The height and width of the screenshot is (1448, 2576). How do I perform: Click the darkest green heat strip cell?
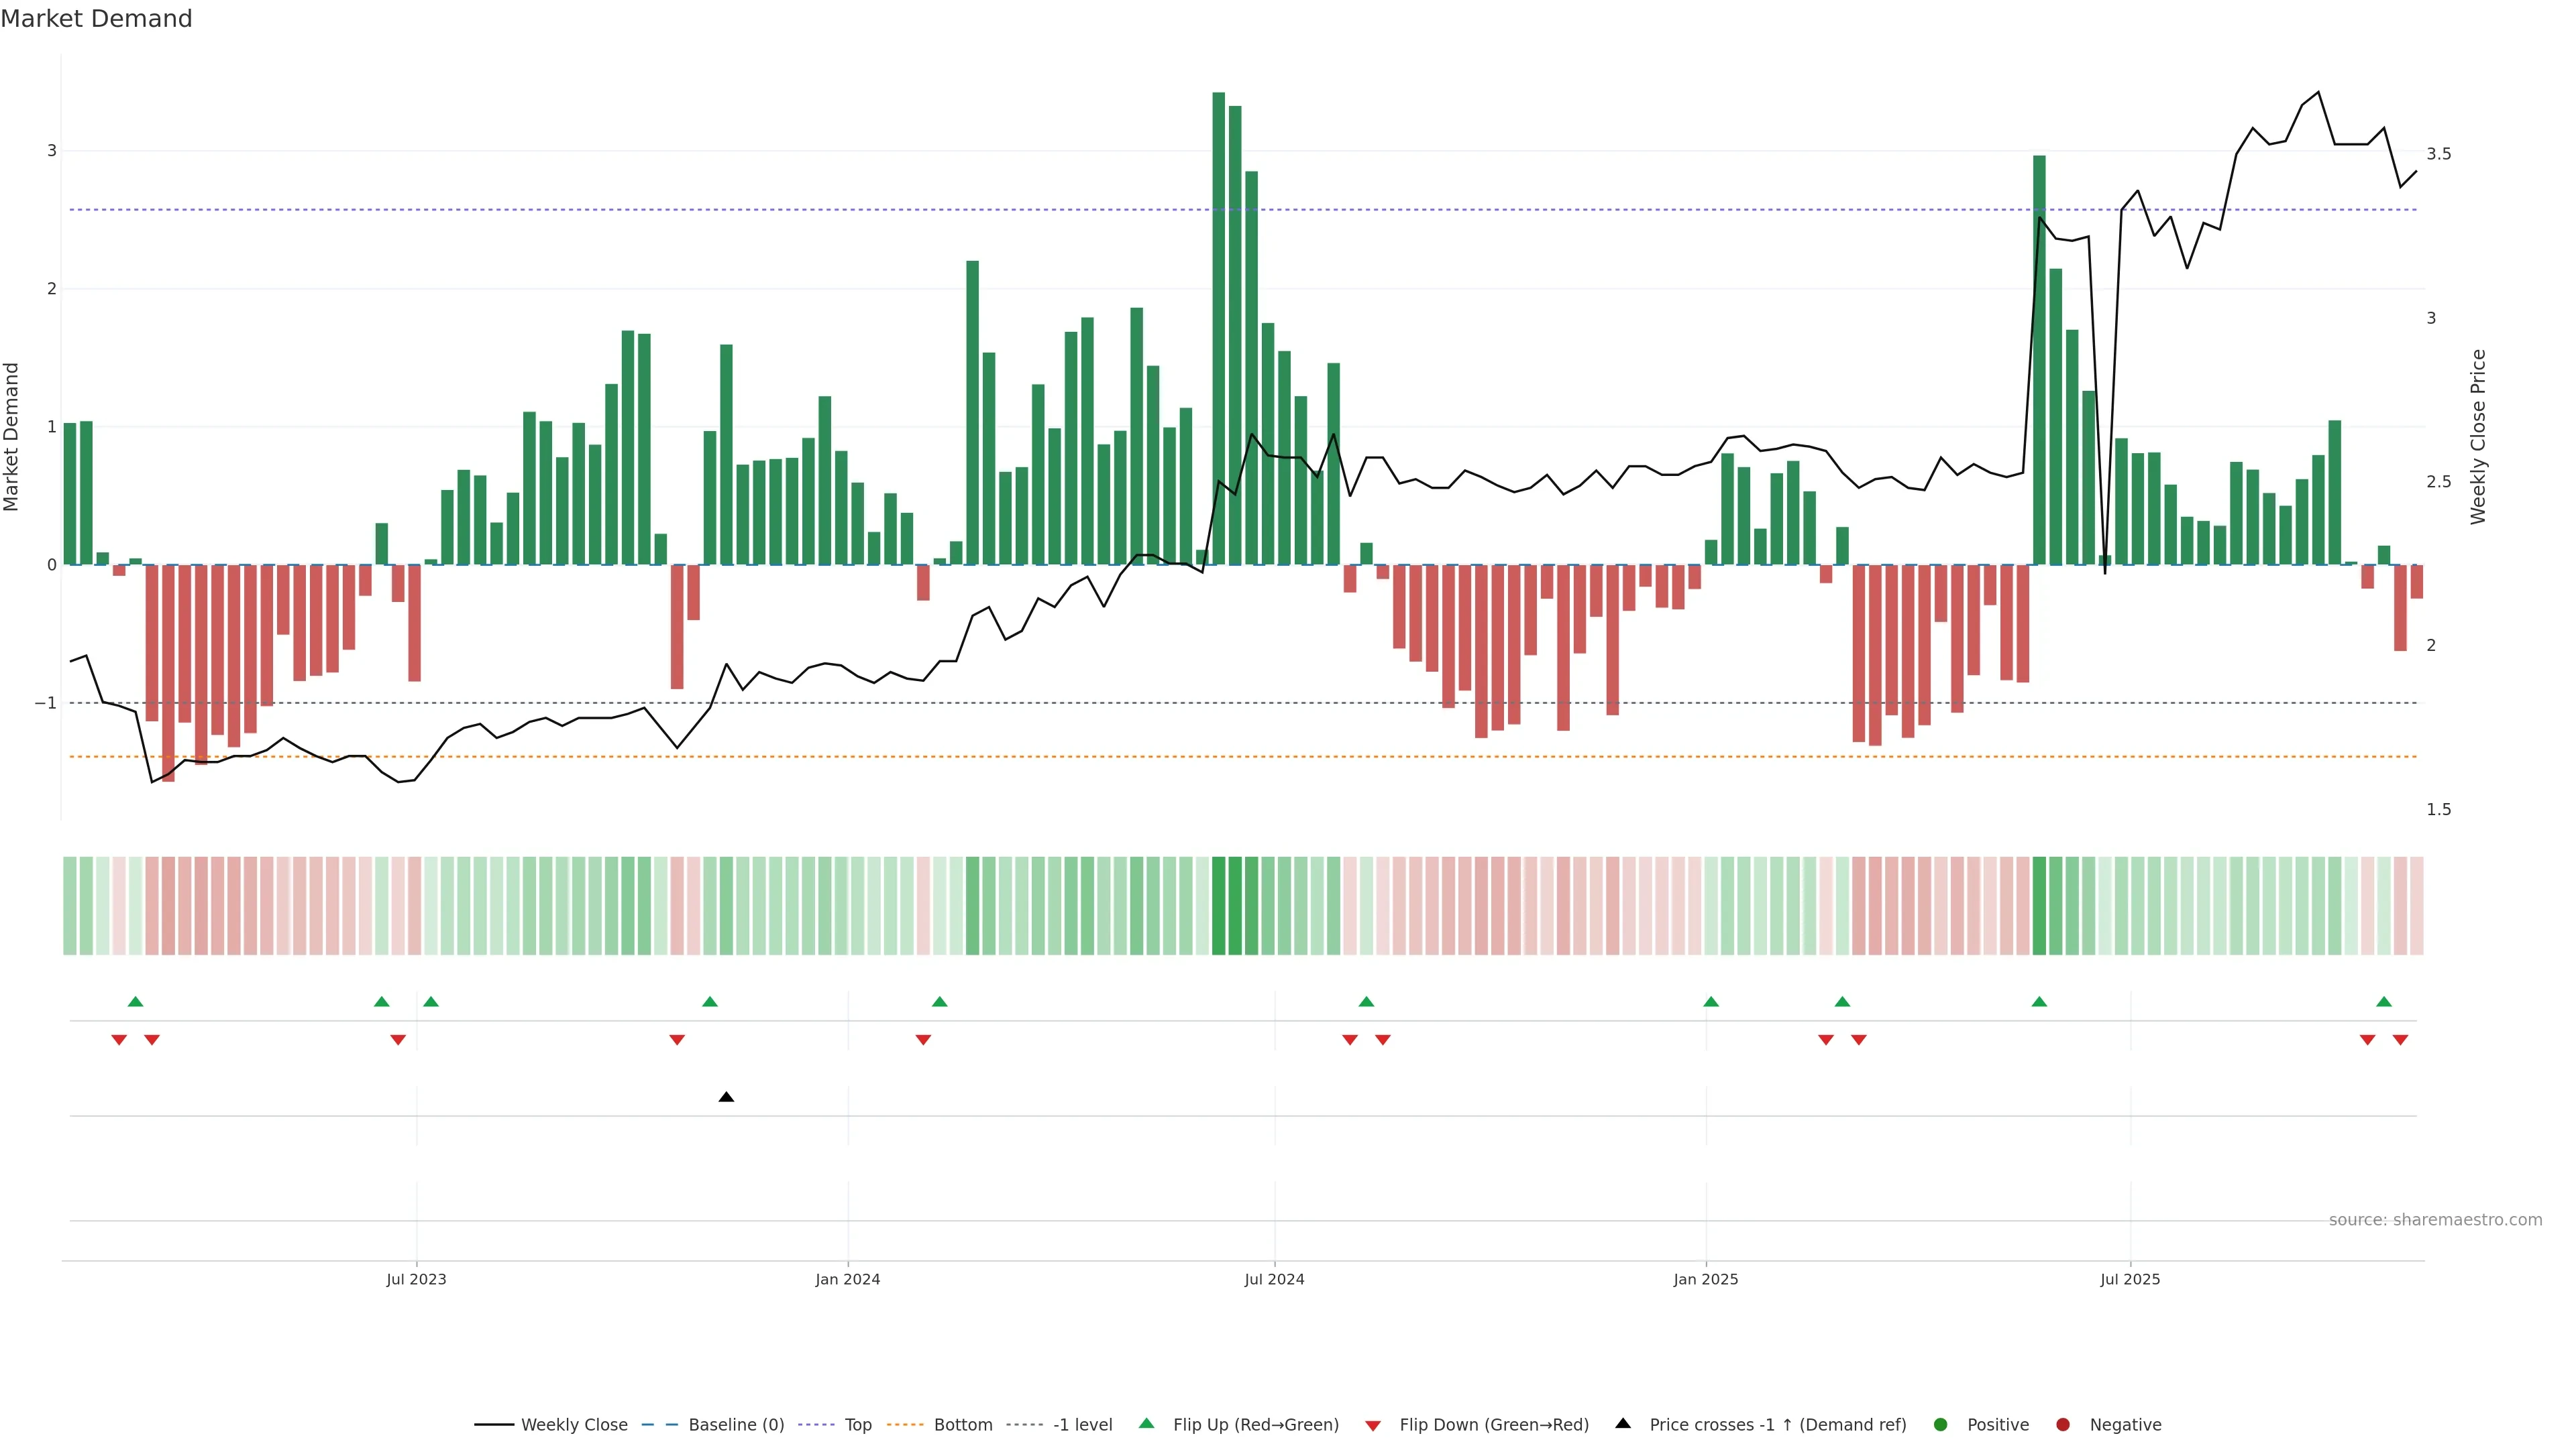click(x=1218, y=906)
